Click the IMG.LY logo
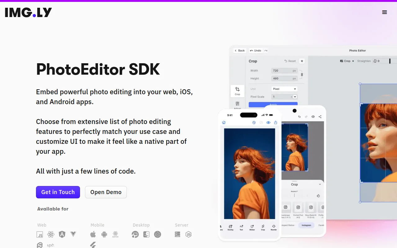397x248 pixels. tap(28, 12)
